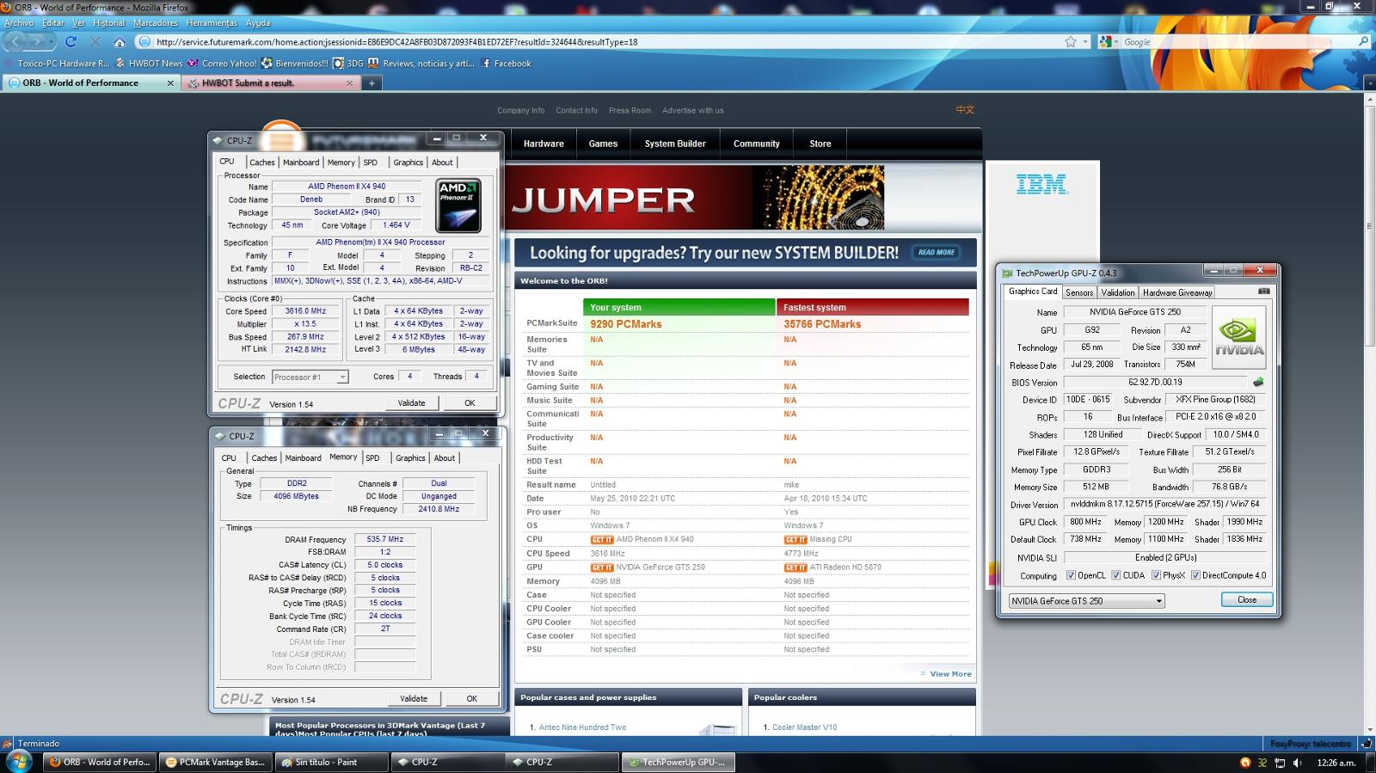Toggle the PhysX checkbox in GPU-Z
The height and width of the screenshot is (773, 1376).
click(x=1156, y=575)
